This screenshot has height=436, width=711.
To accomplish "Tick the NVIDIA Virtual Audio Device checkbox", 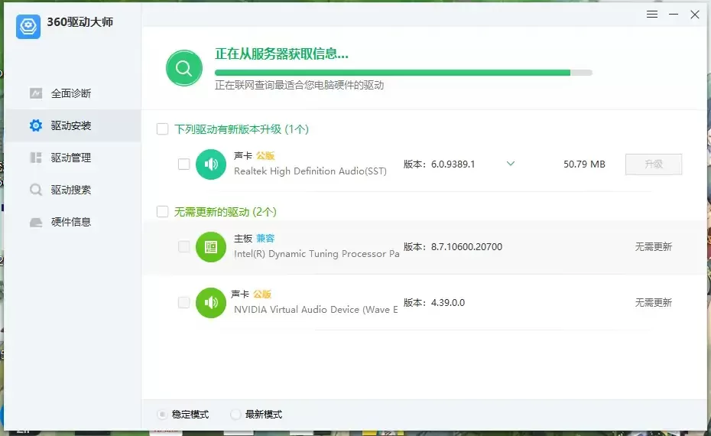I will [183, 303].
